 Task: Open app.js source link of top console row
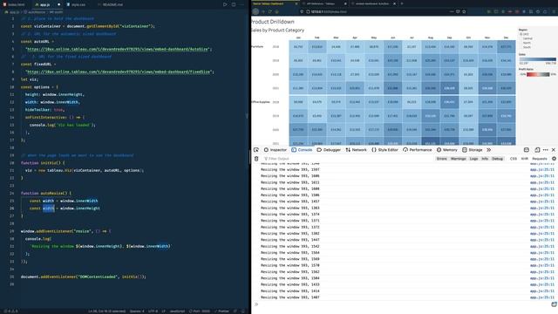(542, 164)
